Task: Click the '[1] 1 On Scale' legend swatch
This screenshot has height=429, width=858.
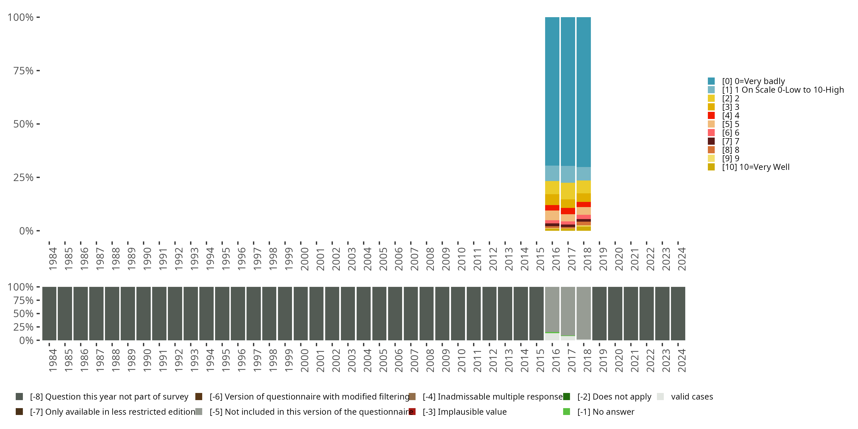Action: click(x=711, y=90)
